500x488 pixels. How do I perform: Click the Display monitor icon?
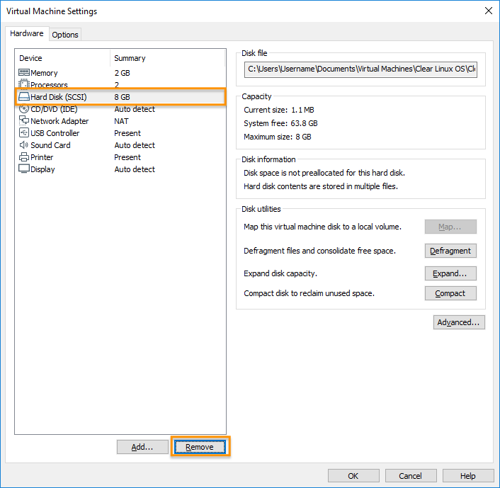tap(24, 169)
